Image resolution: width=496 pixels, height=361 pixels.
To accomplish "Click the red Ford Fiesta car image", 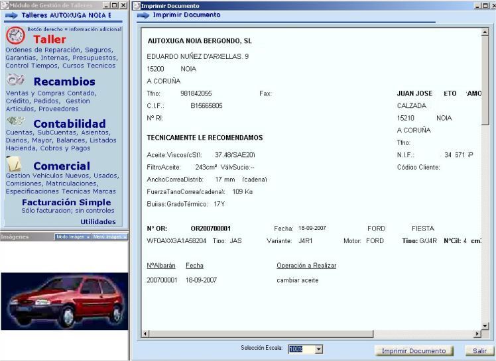I will coord(64,301).
